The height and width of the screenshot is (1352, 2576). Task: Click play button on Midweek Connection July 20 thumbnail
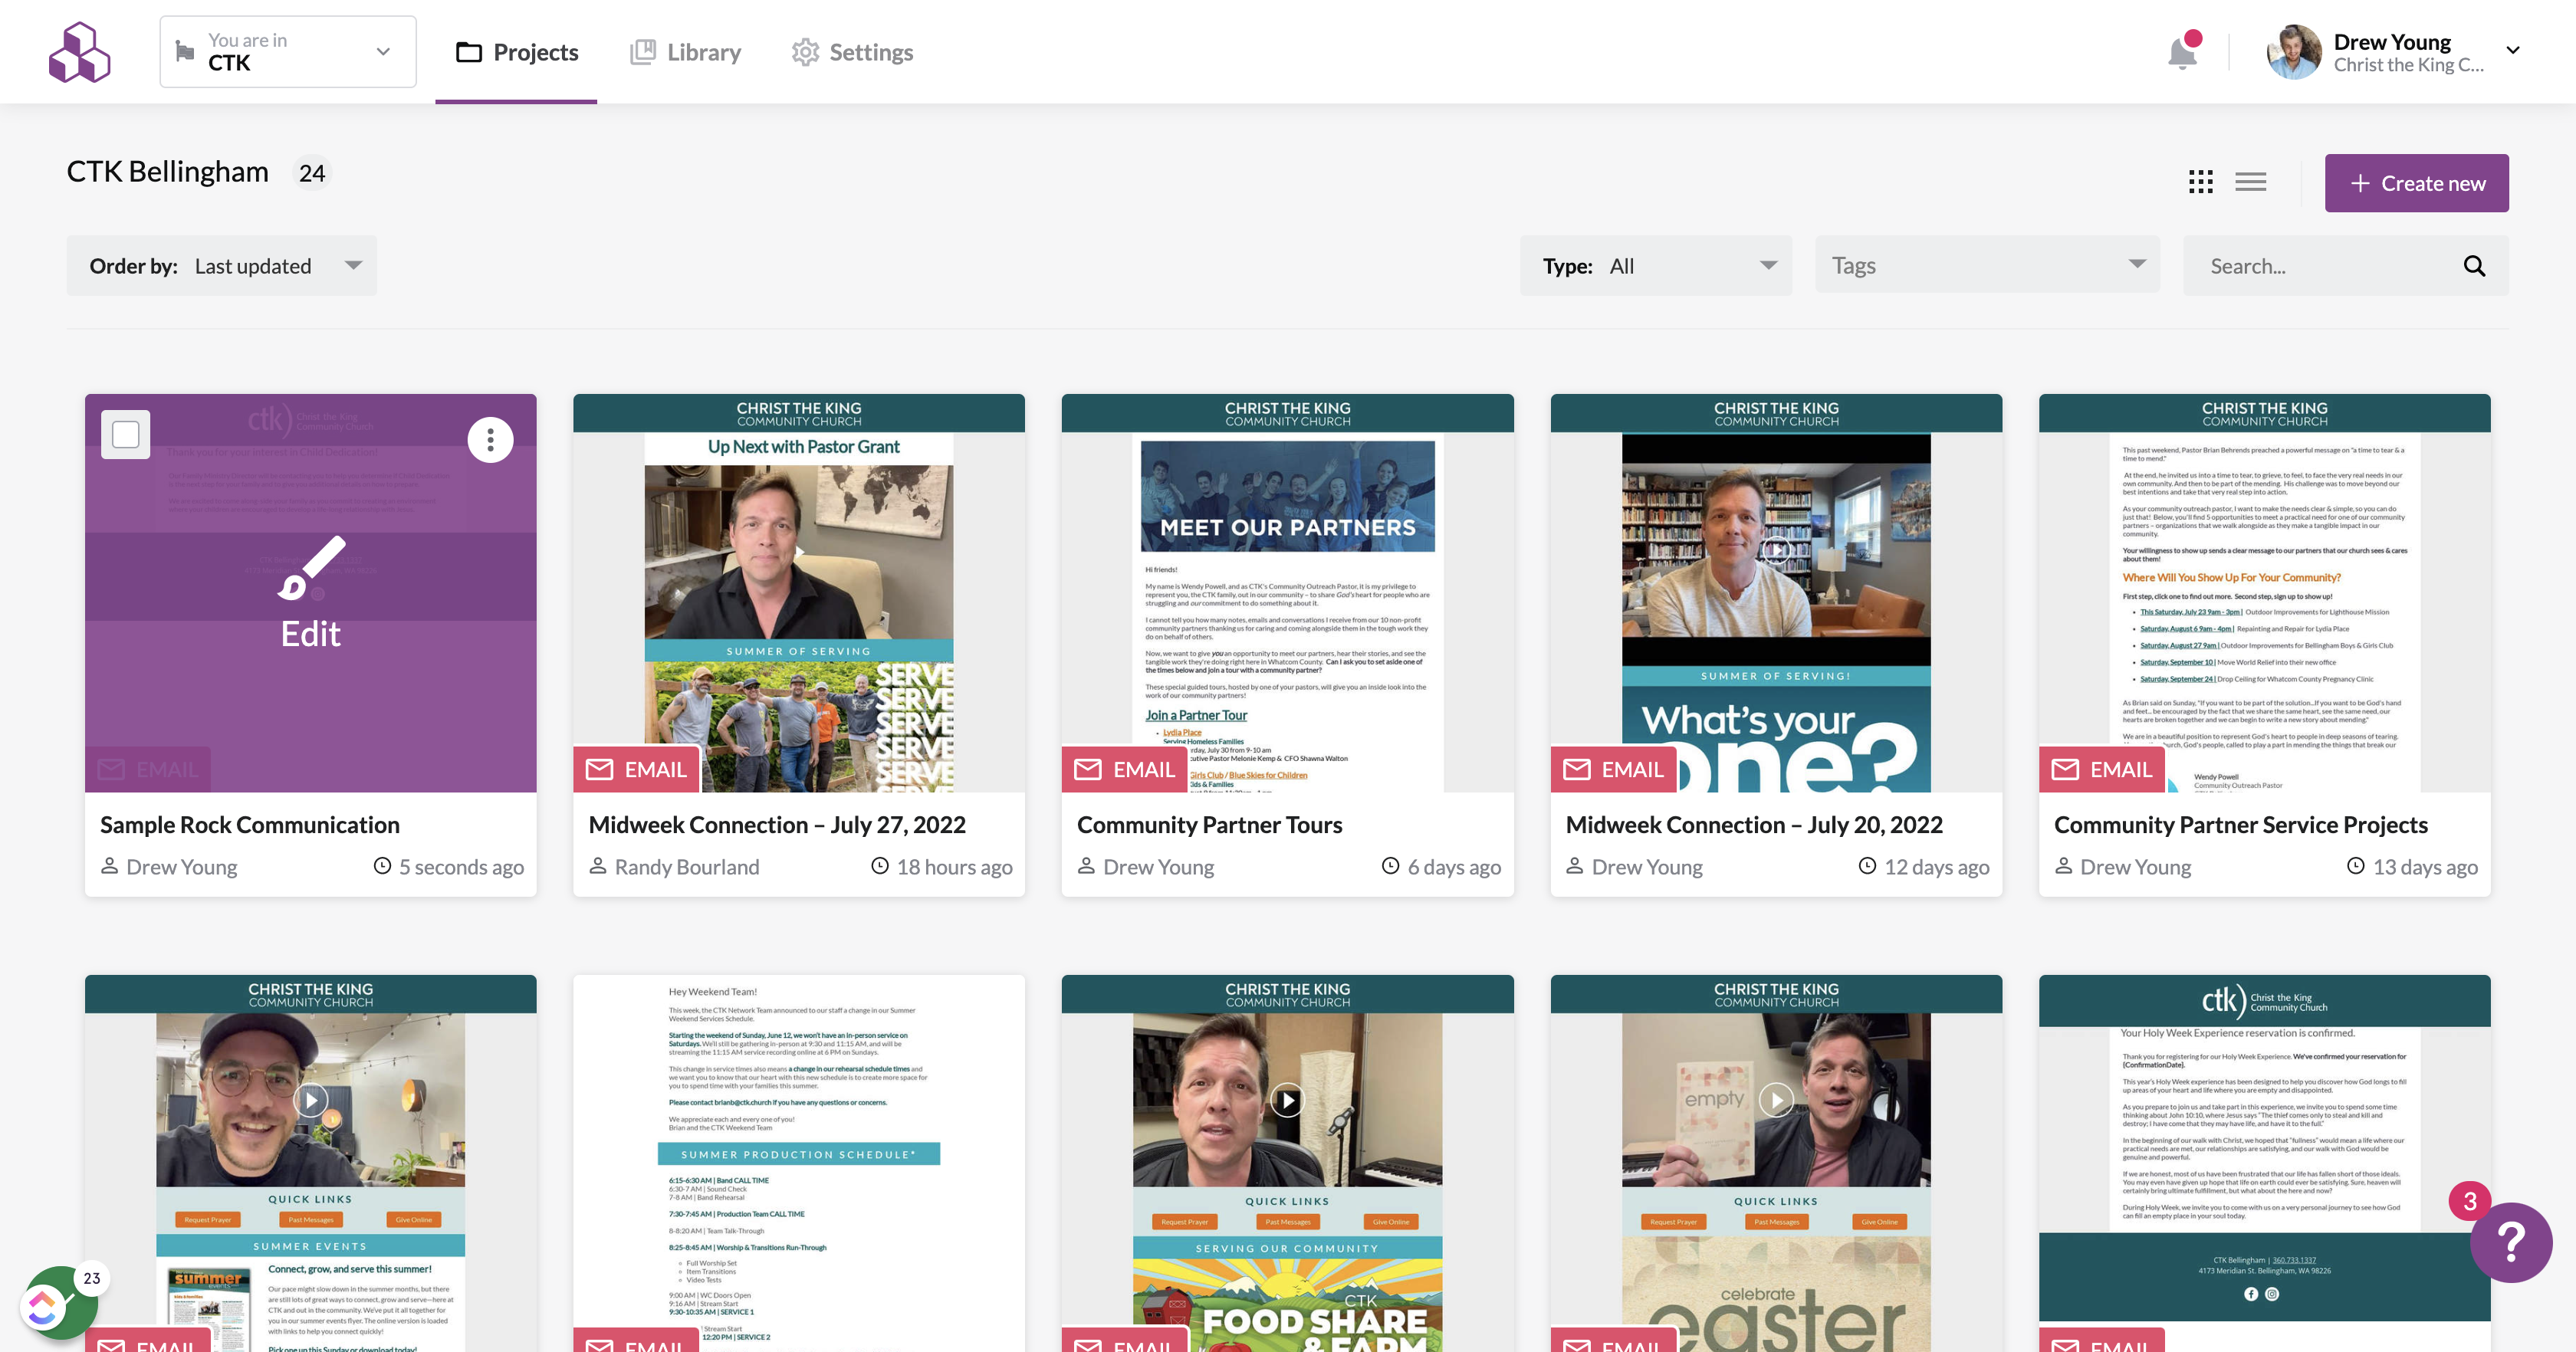pos(1776,549)
